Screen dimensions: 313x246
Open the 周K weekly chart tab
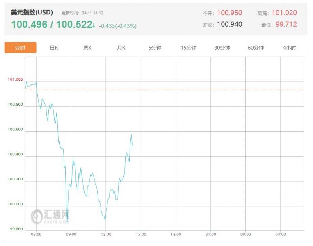tap(87, 48)
